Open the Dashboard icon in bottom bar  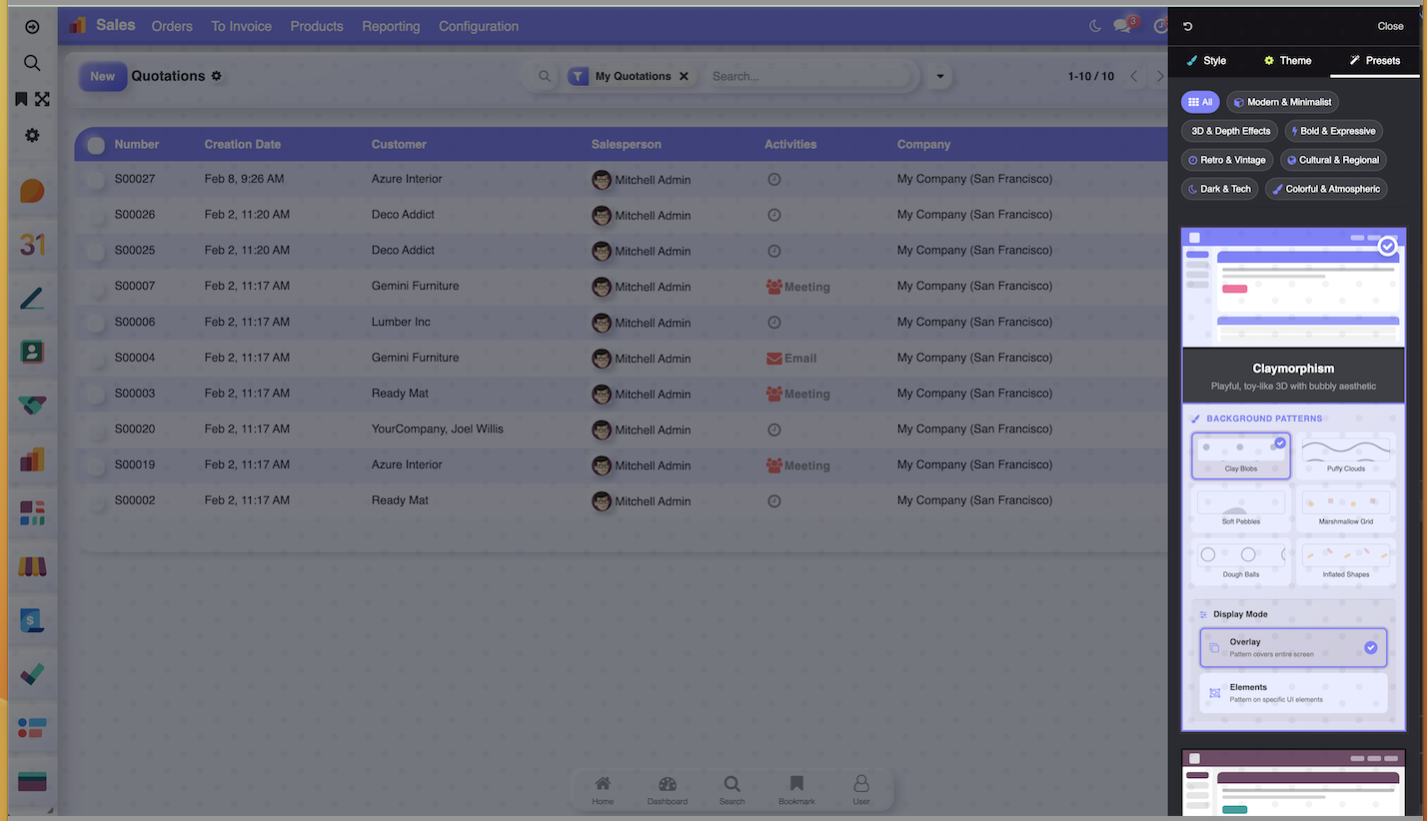pyautogui.click(x=667, y=789)
